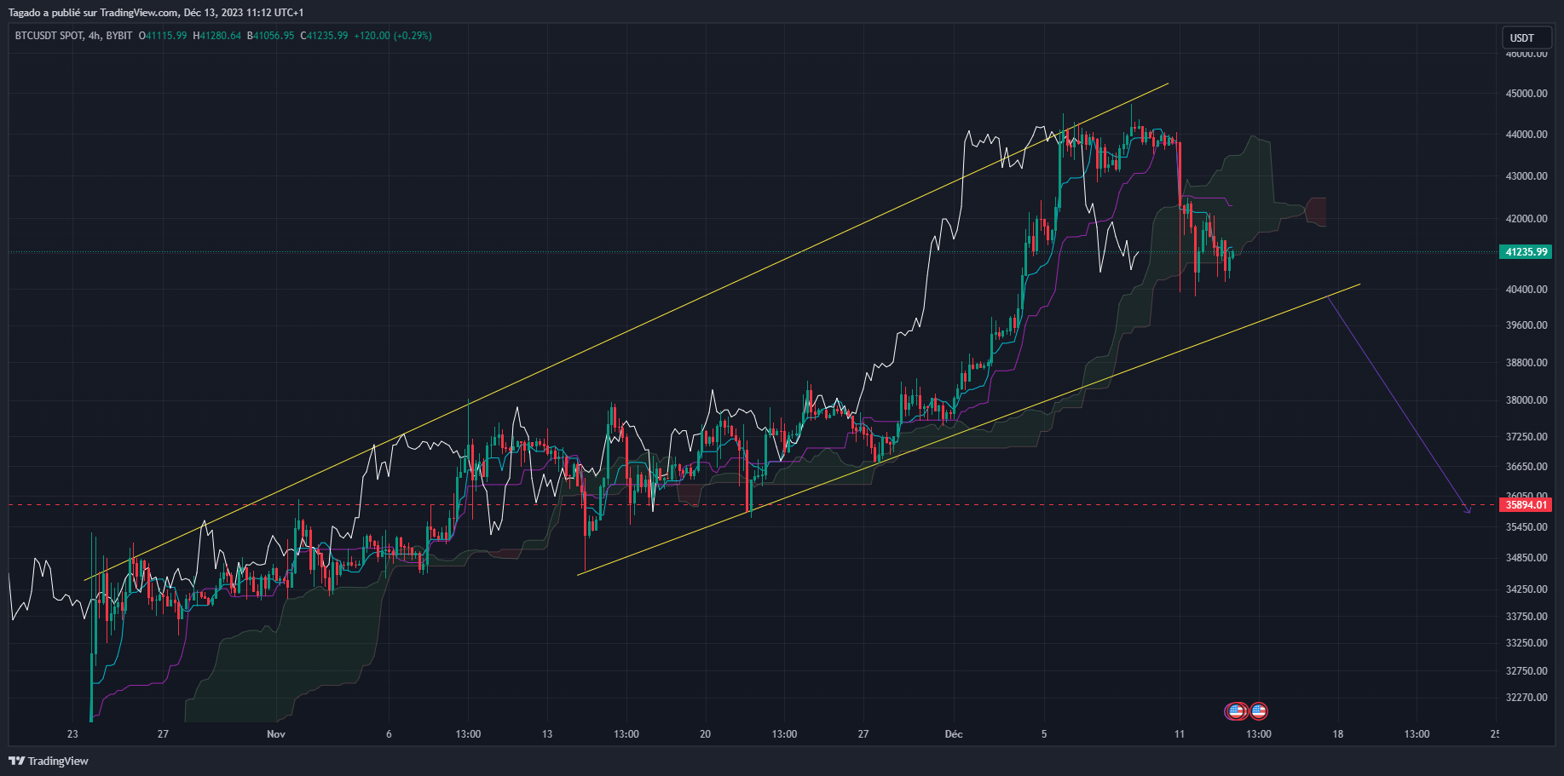Select the rightmost American flag news marker

click(1258, 710)
